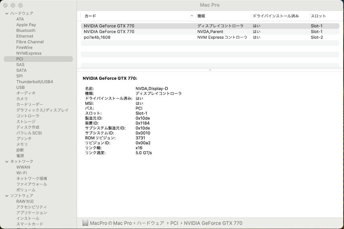
Task: Sort table by 種類 column header
Action: (201, 16)
